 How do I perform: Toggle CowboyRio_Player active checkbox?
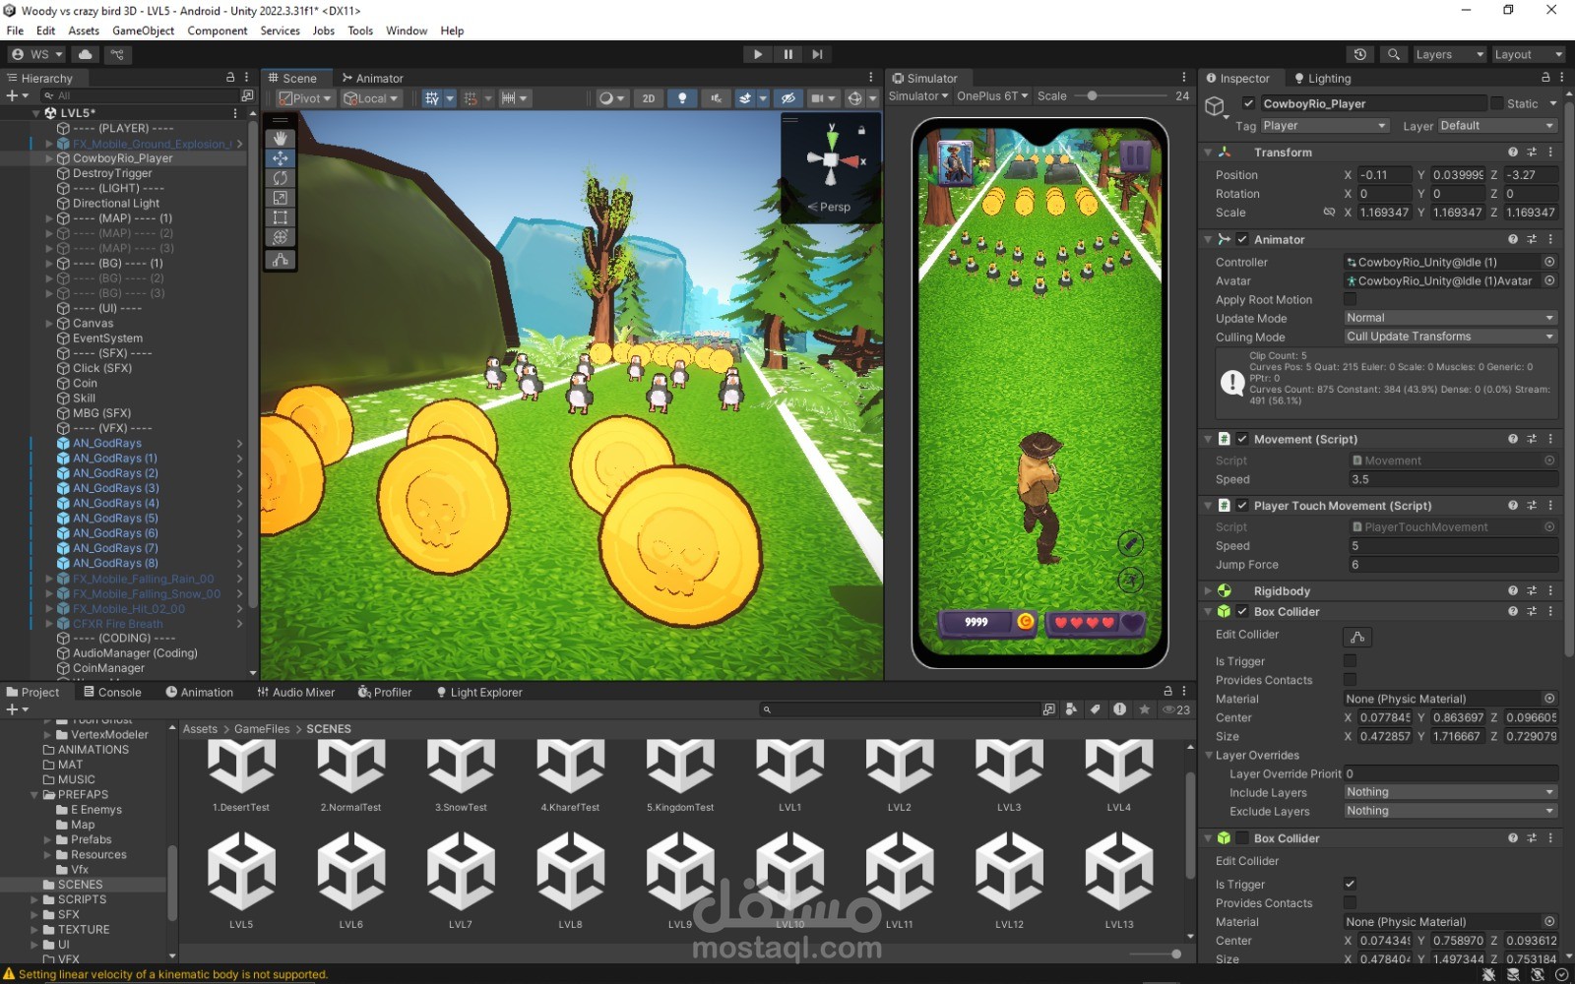(1249, 103)
